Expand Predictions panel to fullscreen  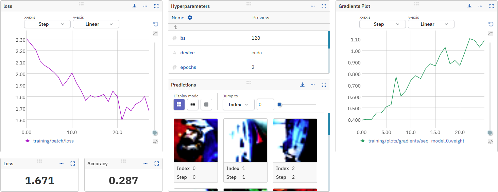click(324, 85)
